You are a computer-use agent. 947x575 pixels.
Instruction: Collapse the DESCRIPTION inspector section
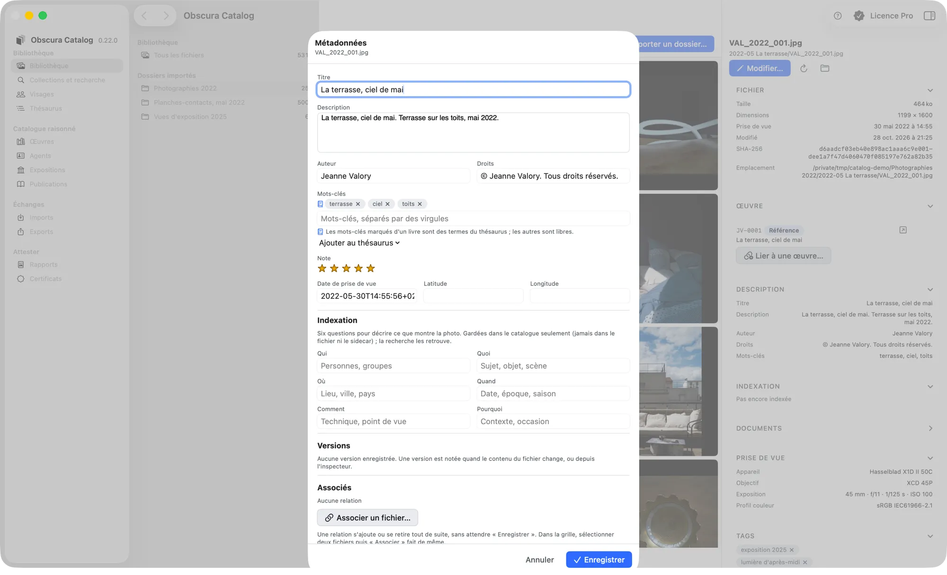[x=930, y=290]
